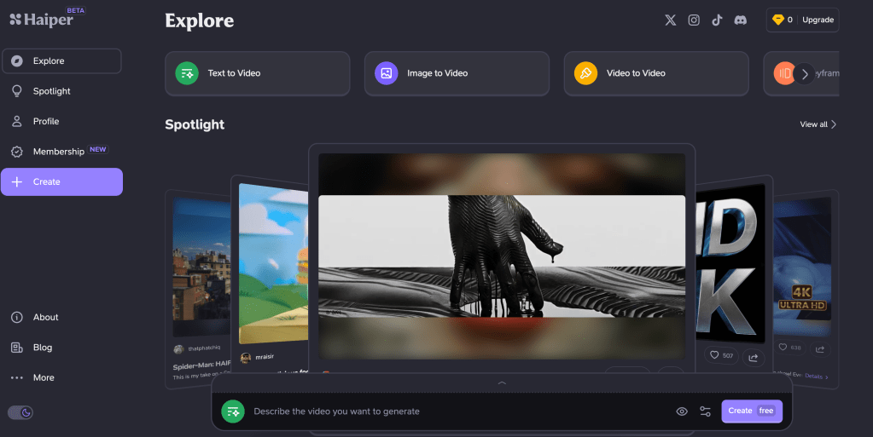873x437 pixels.
Task: Click the Upgrade button
Action: pos(818,20)
